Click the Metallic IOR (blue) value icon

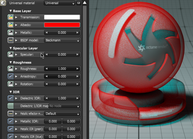click(x=11, y=137)
